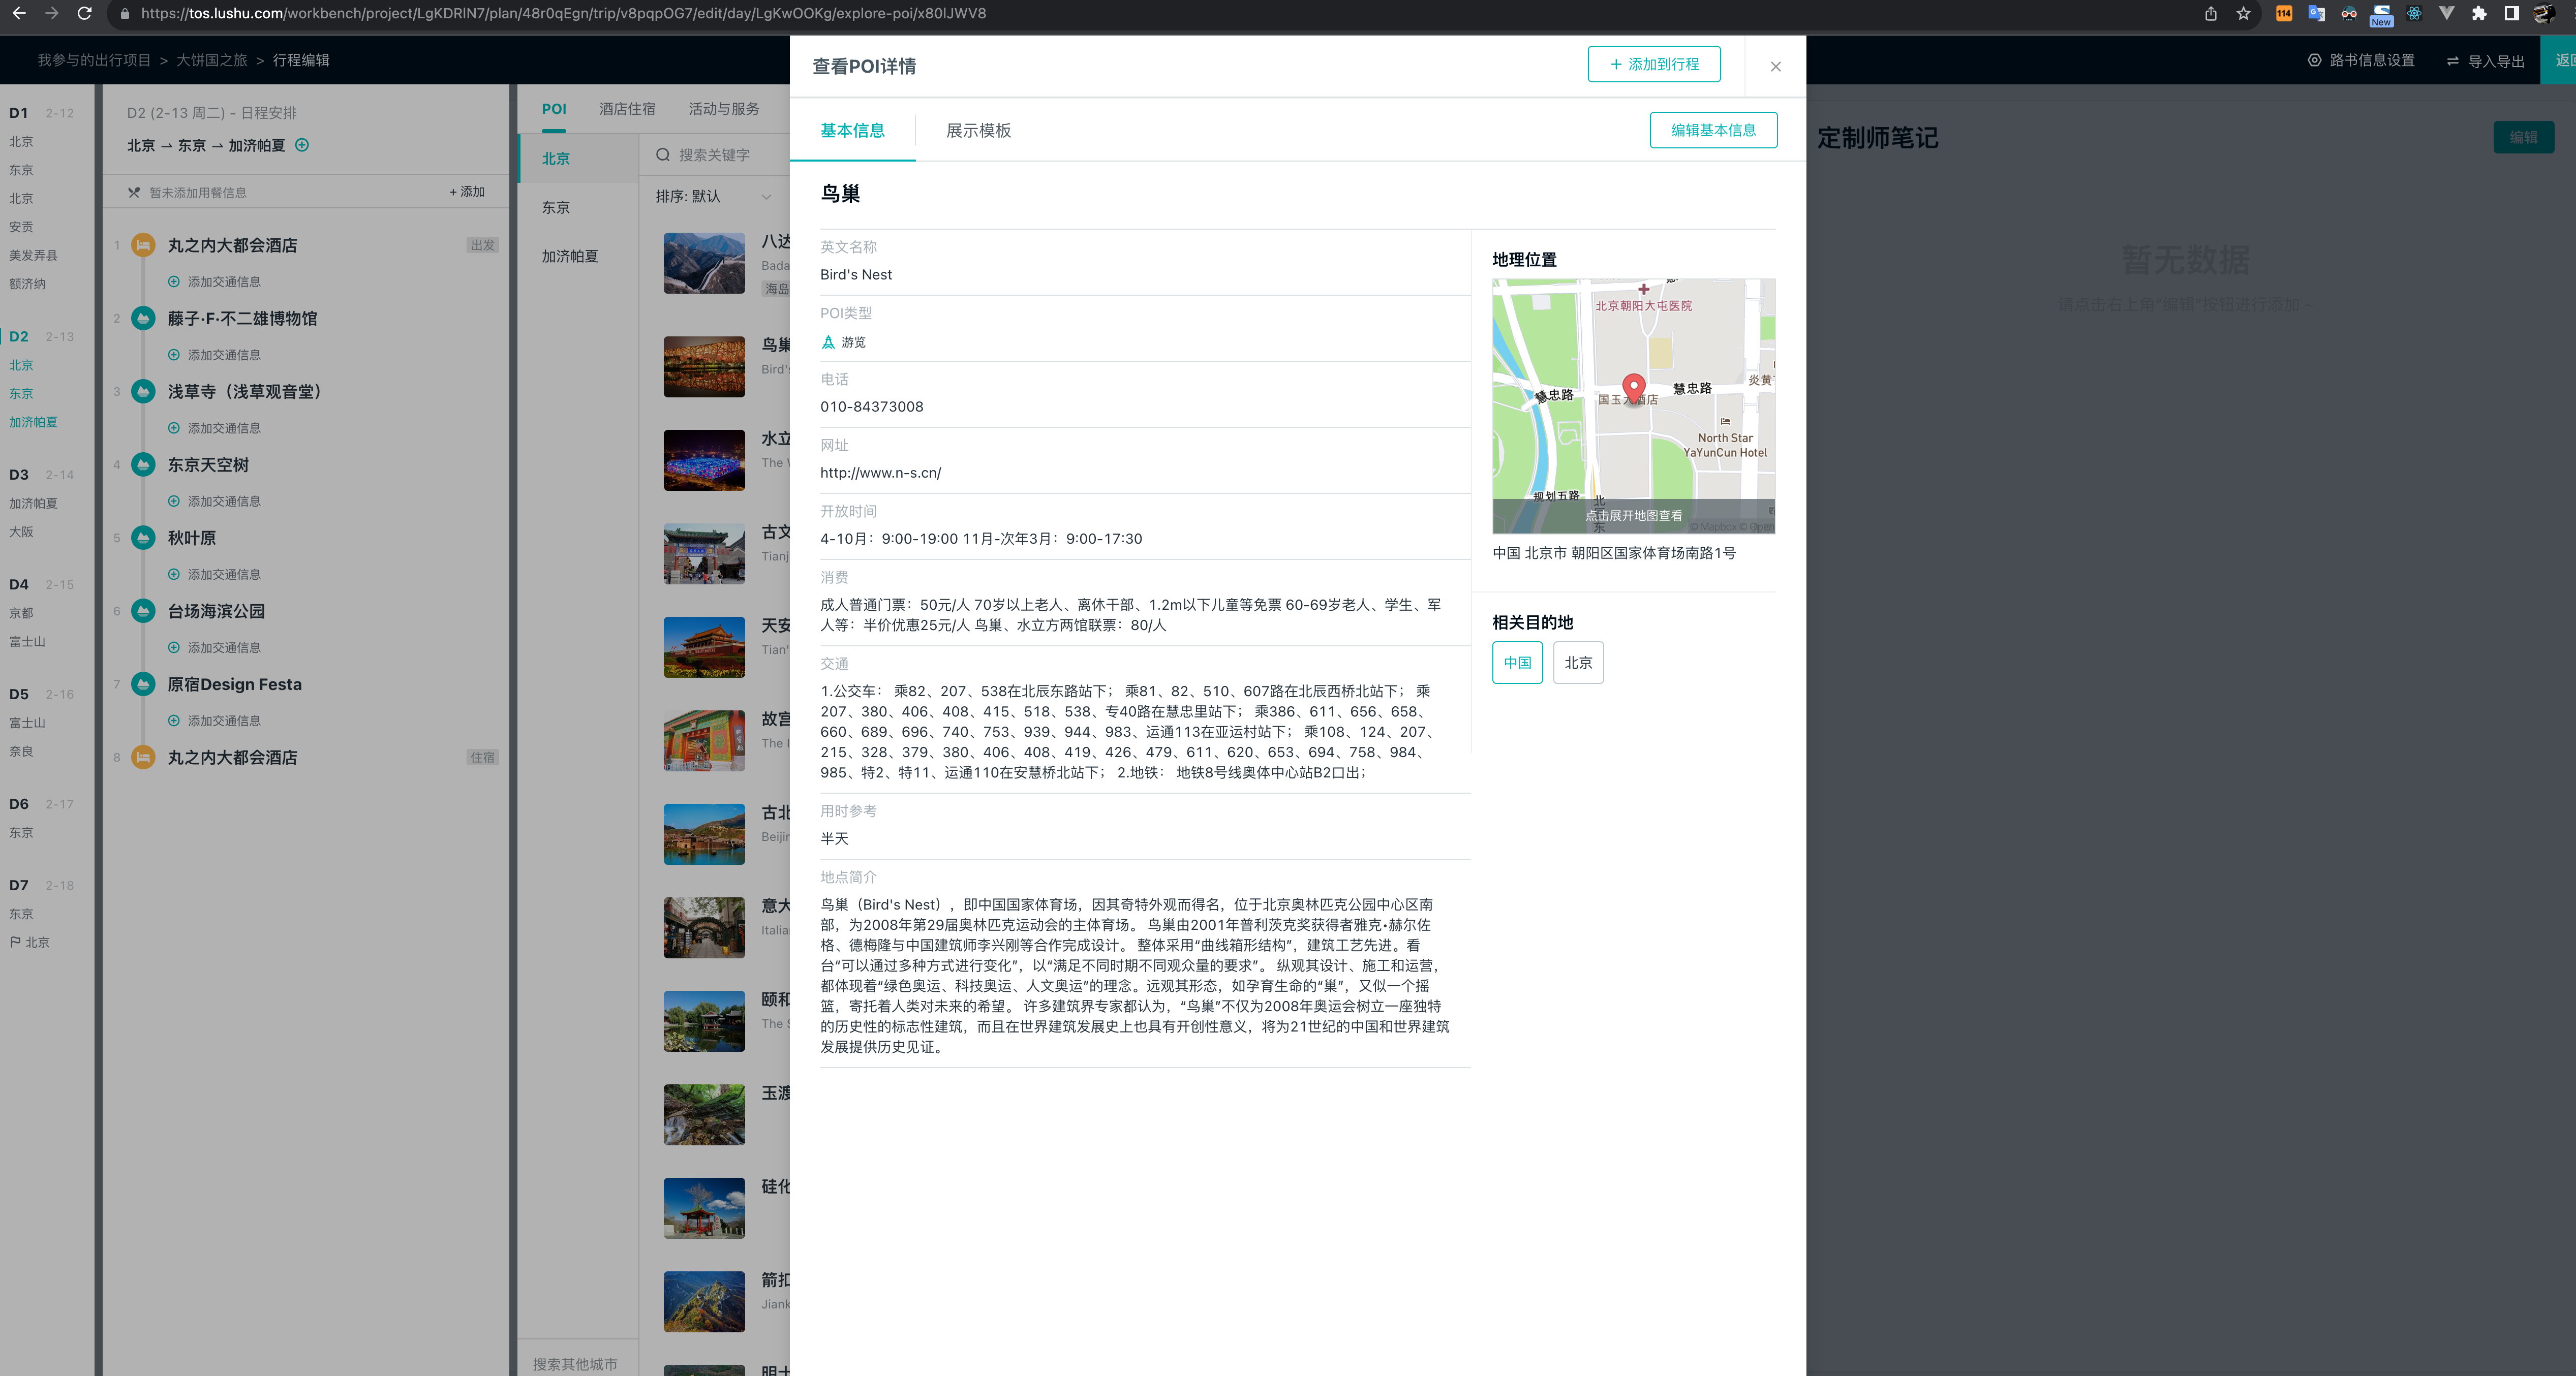
Task: Open the 水立方 Water Cube thumbnail
Action: coord(704,460)
